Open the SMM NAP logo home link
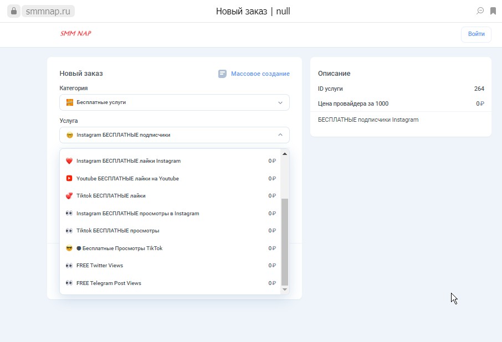502x342 pixels. pos(75,33)
